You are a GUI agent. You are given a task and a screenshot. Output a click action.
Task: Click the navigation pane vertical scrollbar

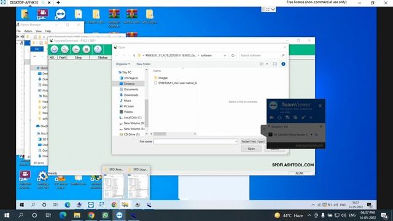(146, 113)
